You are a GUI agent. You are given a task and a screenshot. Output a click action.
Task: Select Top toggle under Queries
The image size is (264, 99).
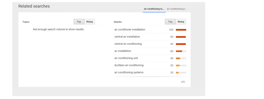pyautogui.click(x=170, y=22)
